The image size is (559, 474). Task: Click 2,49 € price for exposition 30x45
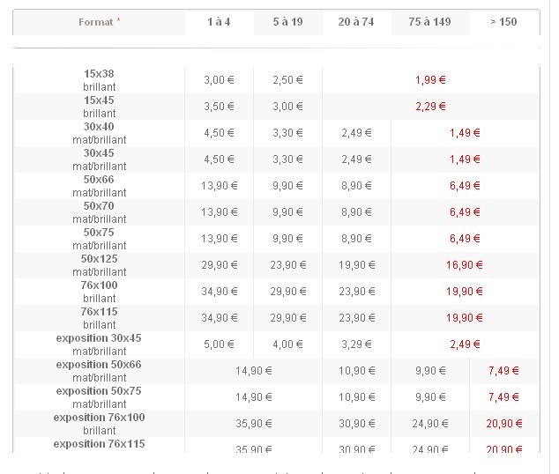tap(465, 344)
